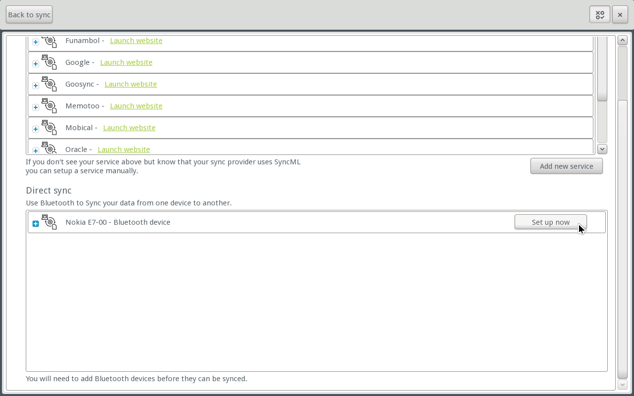This screenshot has width=634, height=396.
Task: Click the main page scroll down arrow
Action: pyautogui.click(x=623, y=385)
